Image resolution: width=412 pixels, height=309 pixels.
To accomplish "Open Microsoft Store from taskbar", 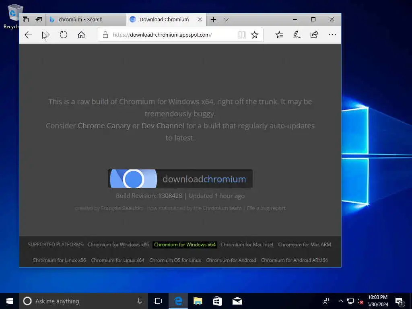I will [217, 301].
